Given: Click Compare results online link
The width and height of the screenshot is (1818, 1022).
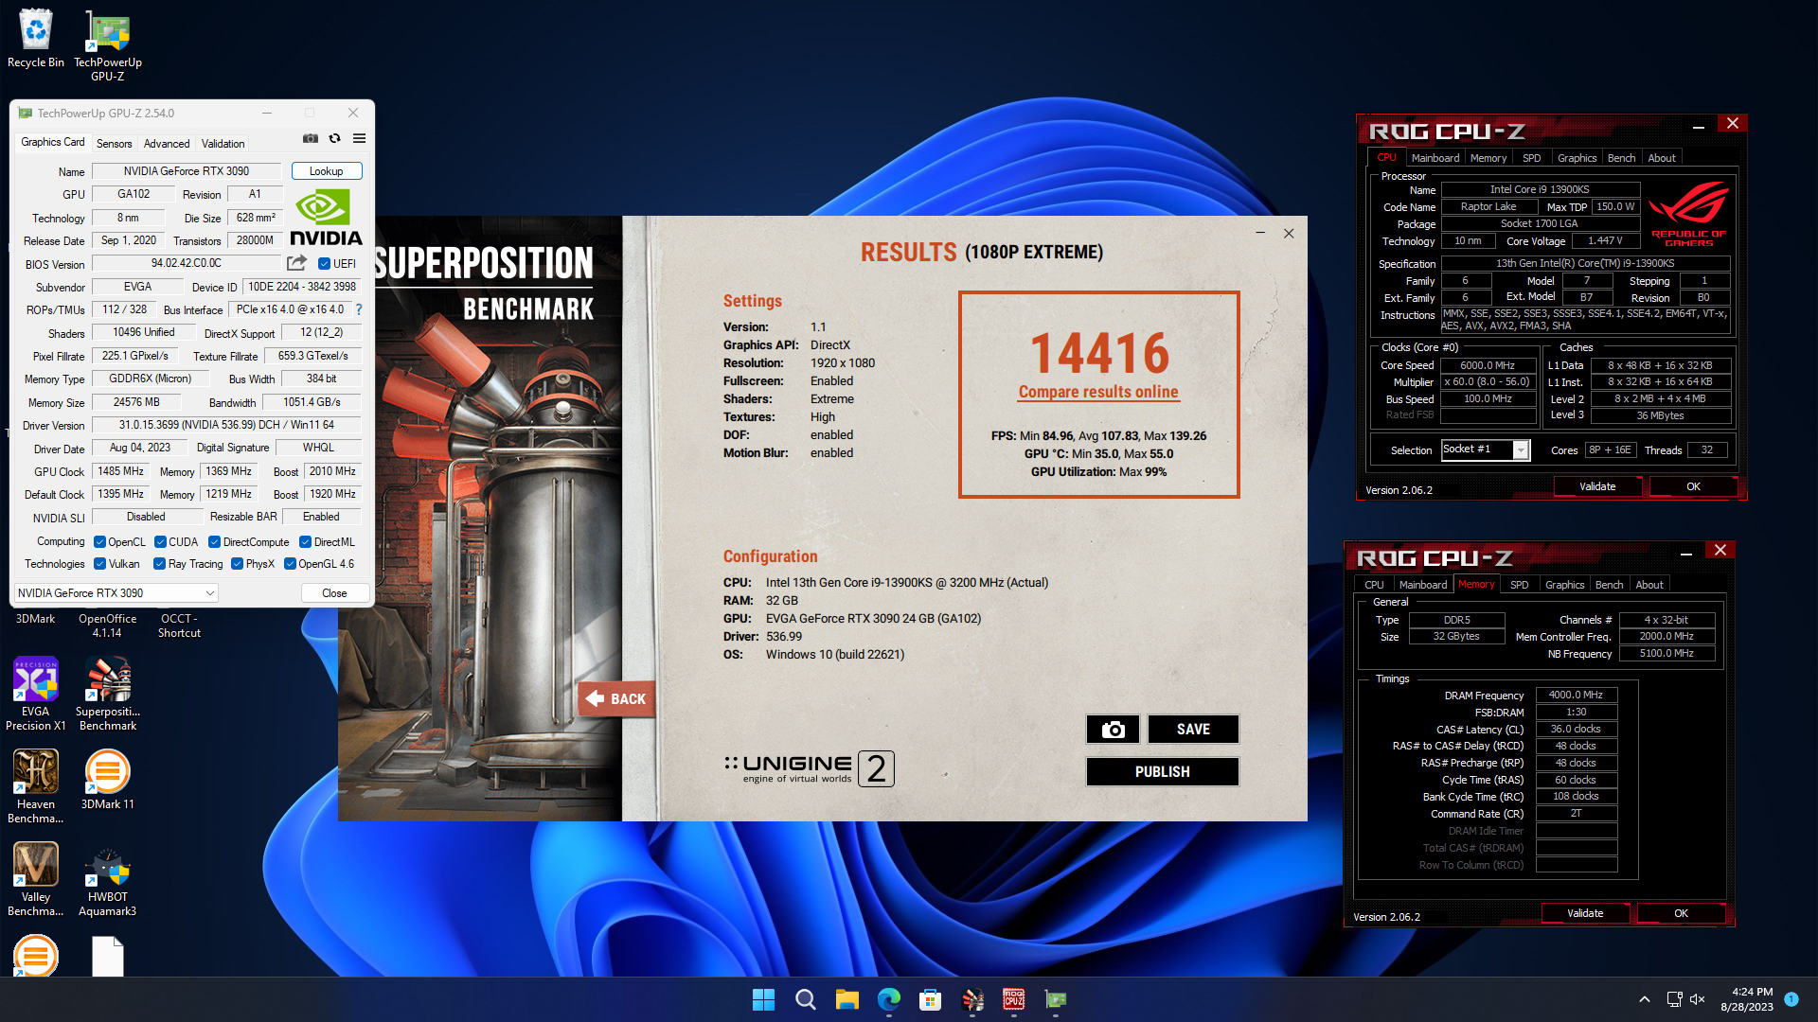Looking at the screenshot, I should click(1098, 392).
